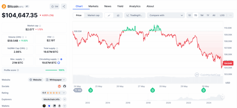The image size is (237, 108).
Task: Select the candlestick chart icon
Action: tap(118, 15)
